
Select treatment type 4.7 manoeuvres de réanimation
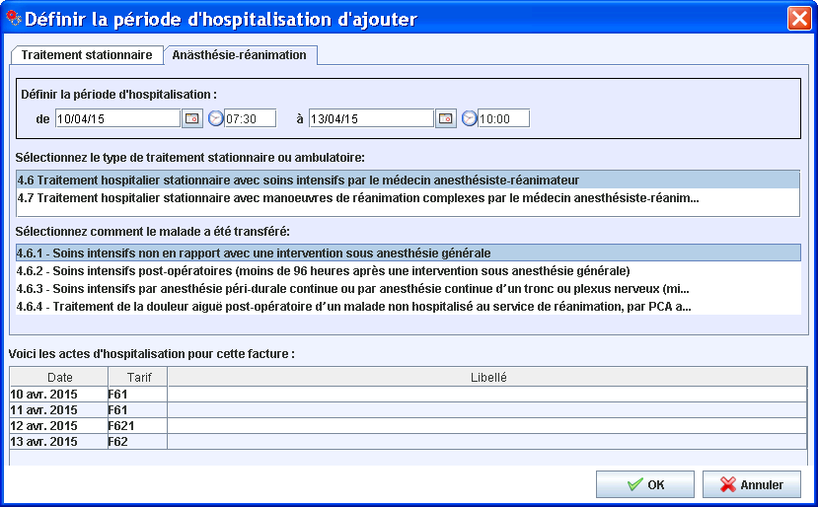[x=358, y=198]
